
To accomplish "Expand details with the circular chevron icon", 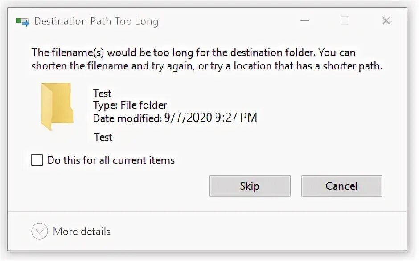I will point(40,232).
